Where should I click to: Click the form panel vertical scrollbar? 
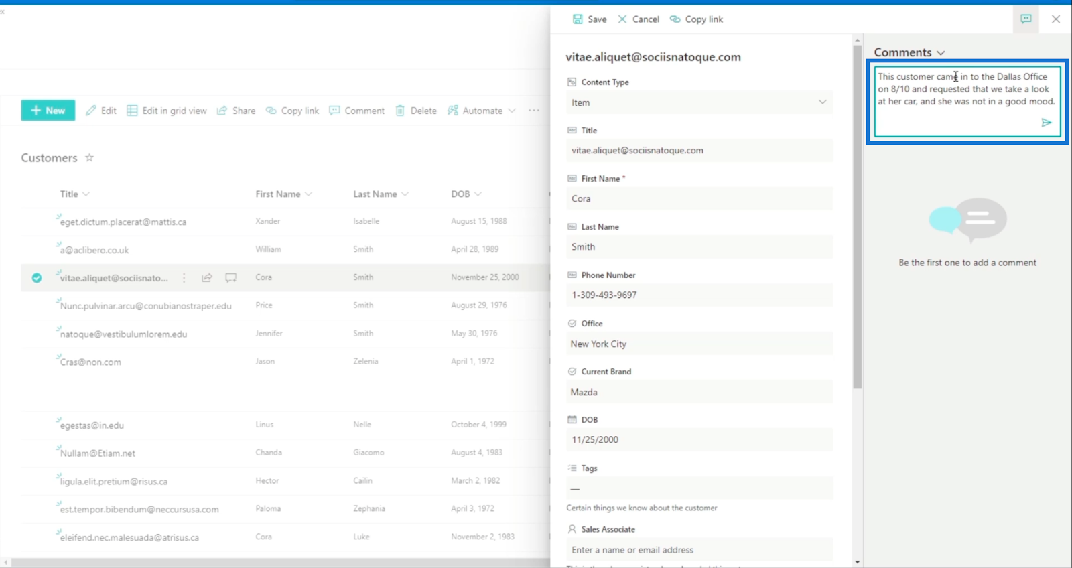point(857,217)
